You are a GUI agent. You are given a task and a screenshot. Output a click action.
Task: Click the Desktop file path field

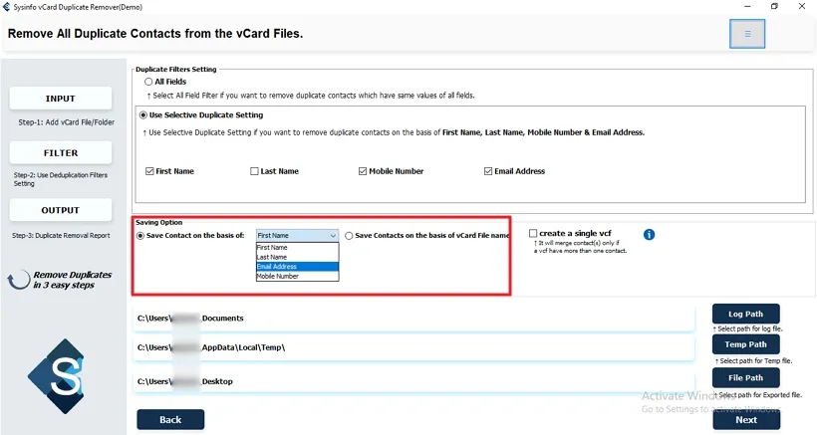[413, 381]
